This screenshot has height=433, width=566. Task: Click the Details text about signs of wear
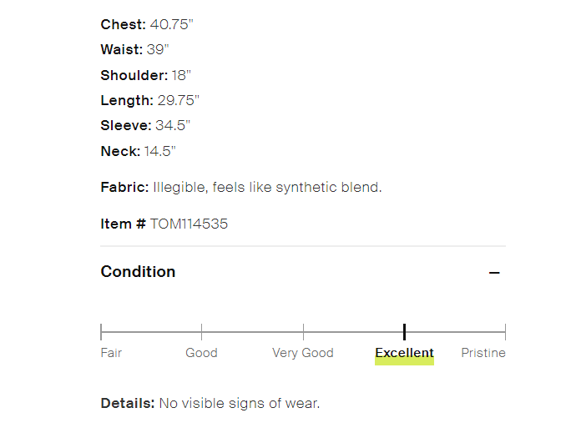239,404
